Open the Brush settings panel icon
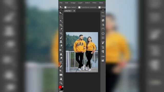Screen dimensions: 164x92 pos(103,43)
